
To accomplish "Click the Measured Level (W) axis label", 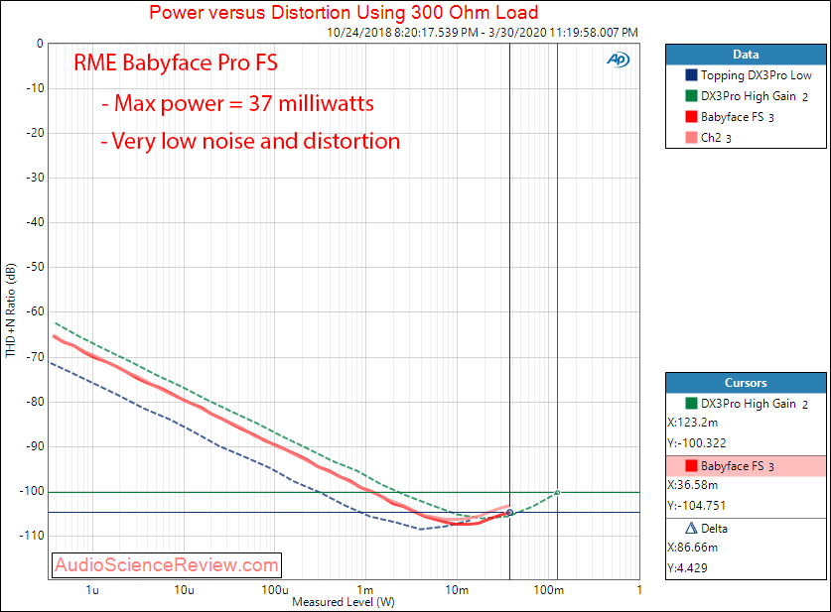I will click(x=344, y=602).
